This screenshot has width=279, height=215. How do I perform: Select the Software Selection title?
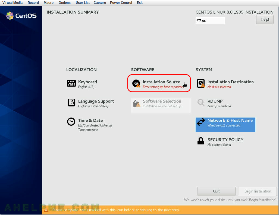[x=162, y=101]
